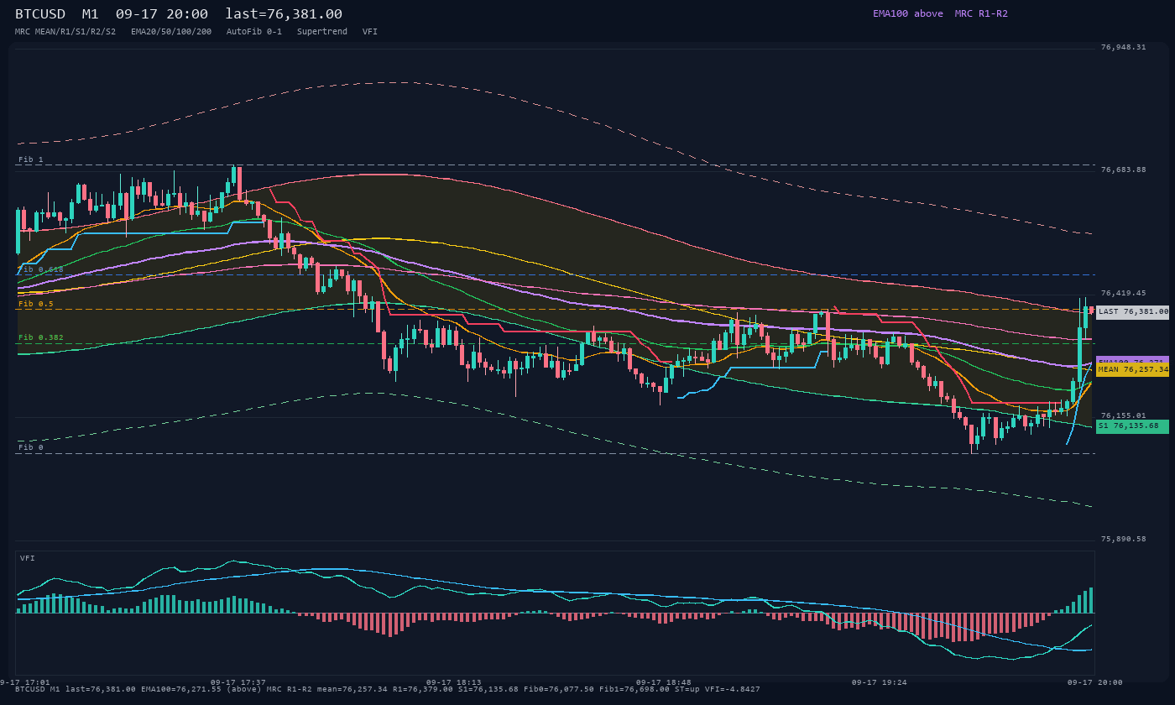This screenshot has width=1175, height=705.
Task: Select 'MRC MEAN/R1/S1/R2/S2' in the indicator legend
Action: point(65,31)
